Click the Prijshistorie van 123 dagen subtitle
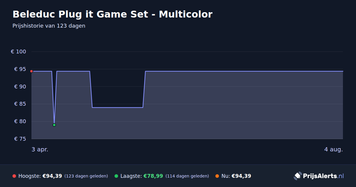Screen dimensions: 356x187 tap(49, 26)
